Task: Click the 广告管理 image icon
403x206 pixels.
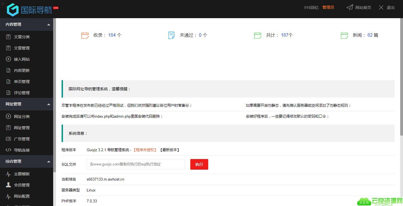Action: pos(8,139)
